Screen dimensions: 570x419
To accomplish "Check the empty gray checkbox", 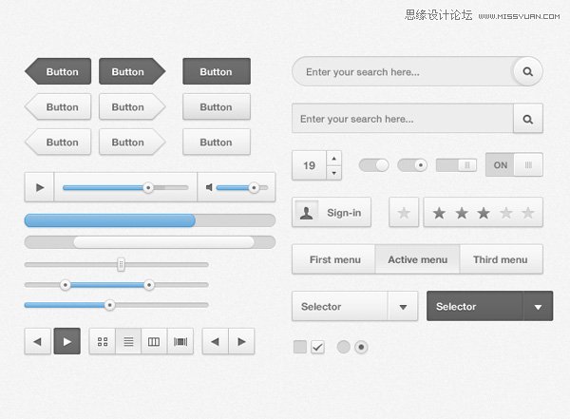I will (300, 347).
